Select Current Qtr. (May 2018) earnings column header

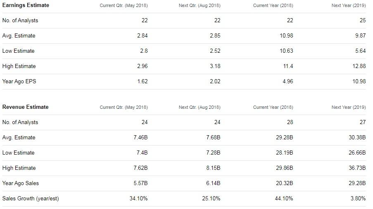click(x=124, y=5)
